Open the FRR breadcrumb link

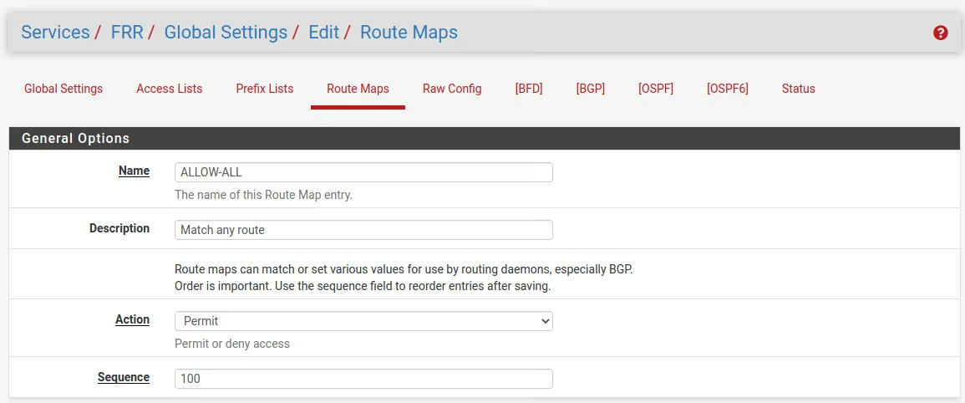(127, 33)
